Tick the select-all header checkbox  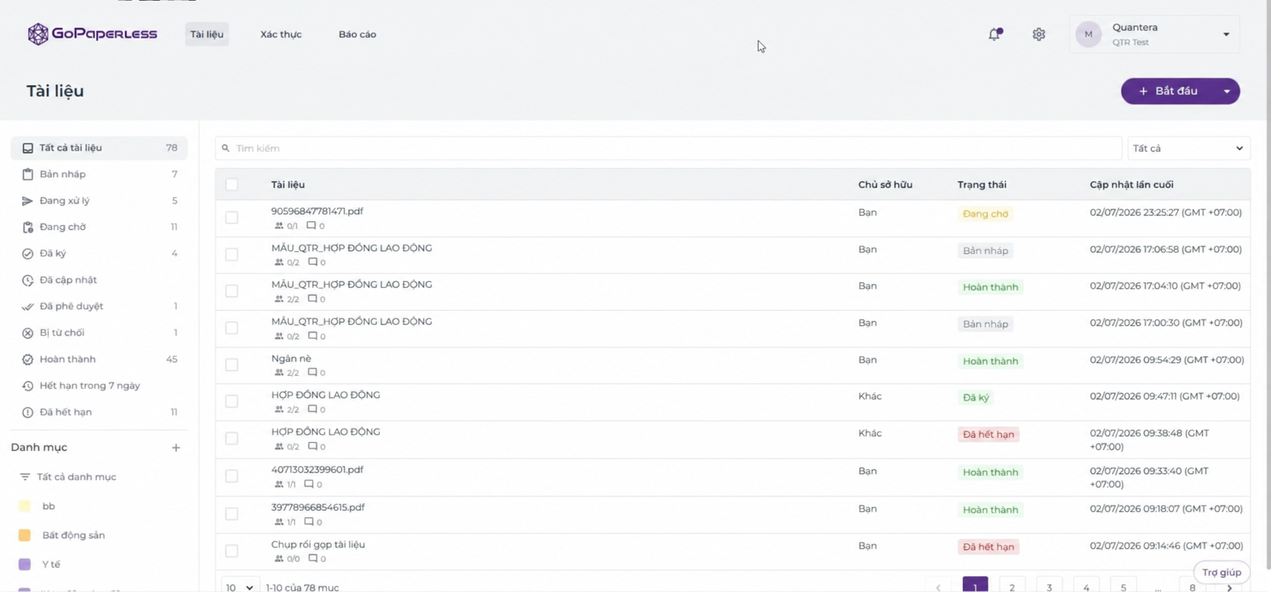232,185
